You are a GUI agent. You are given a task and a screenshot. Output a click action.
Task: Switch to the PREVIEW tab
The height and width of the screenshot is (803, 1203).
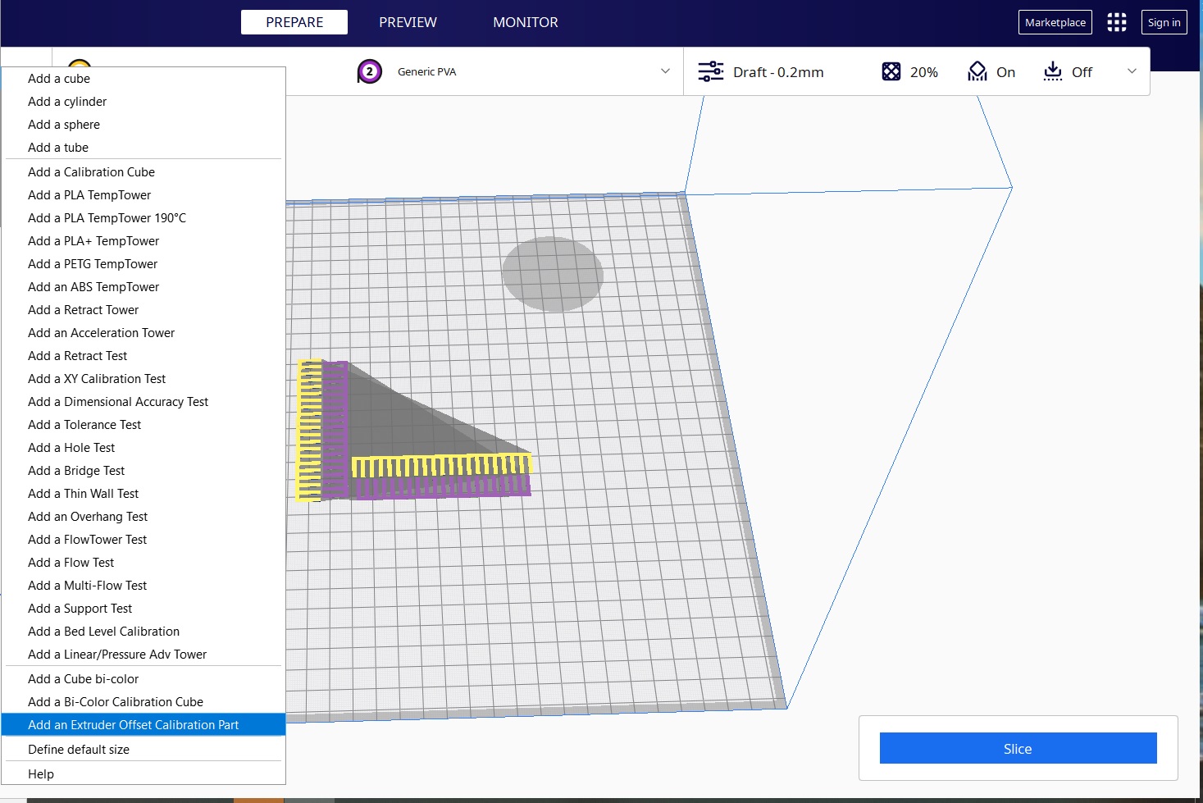coord(408,22)
